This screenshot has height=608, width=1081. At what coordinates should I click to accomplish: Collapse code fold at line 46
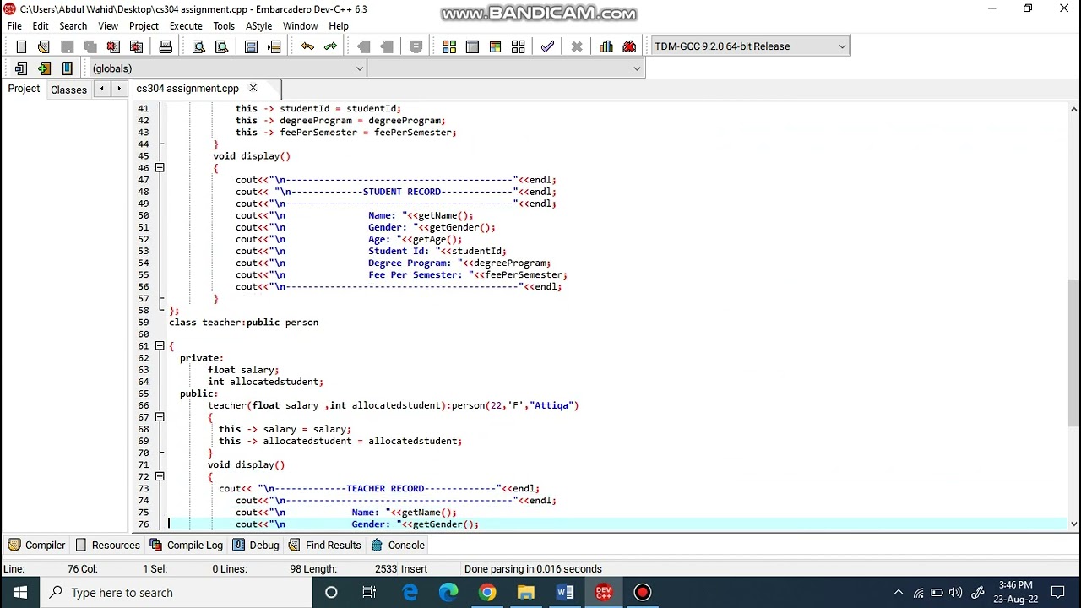pos(160,168)
